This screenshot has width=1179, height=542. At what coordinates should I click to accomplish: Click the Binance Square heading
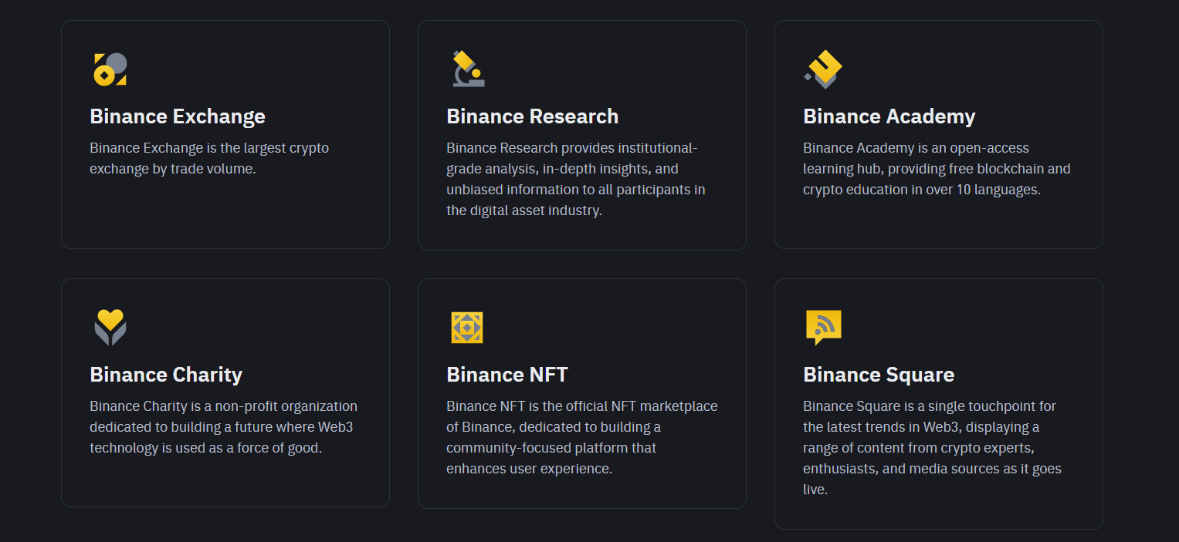(x=879, y=375)
